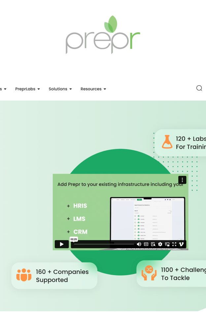Toggle closed captions on the video

146,244
